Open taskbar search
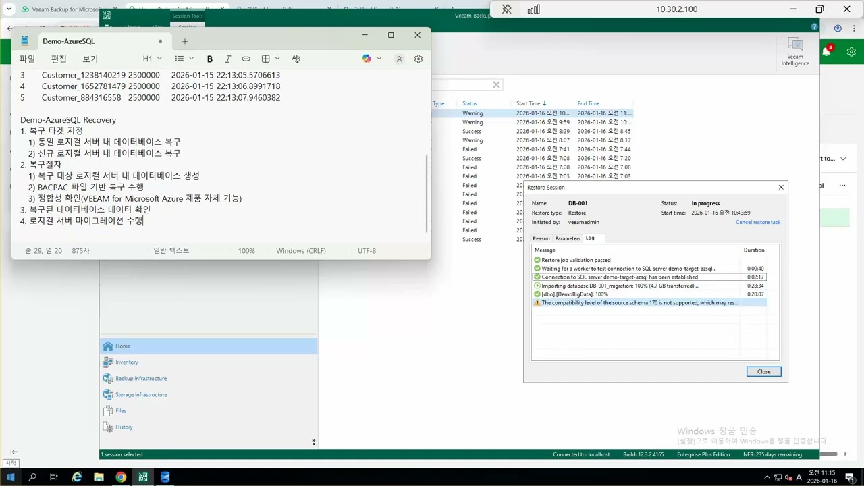The image size is (864, 486). [32, 477]
